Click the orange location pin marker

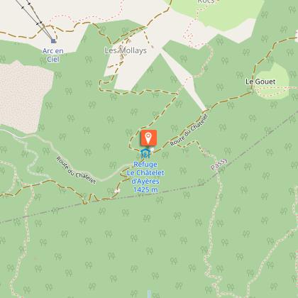tap(148, 138)
